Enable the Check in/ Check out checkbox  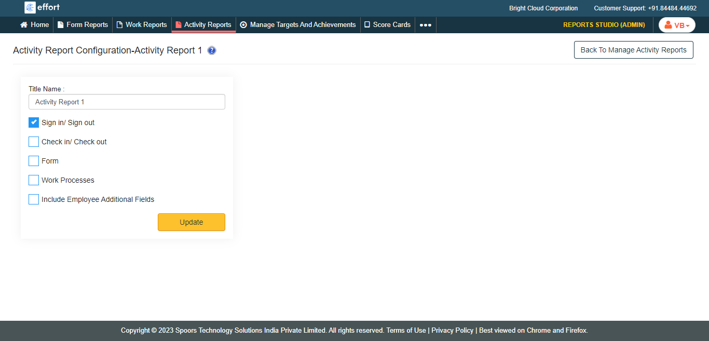coord(34,142)
